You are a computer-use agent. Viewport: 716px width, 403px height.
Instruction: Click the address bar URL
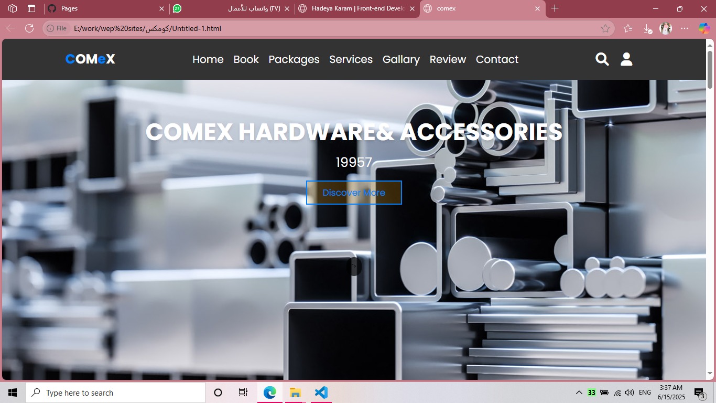click(x=147, y=28)
